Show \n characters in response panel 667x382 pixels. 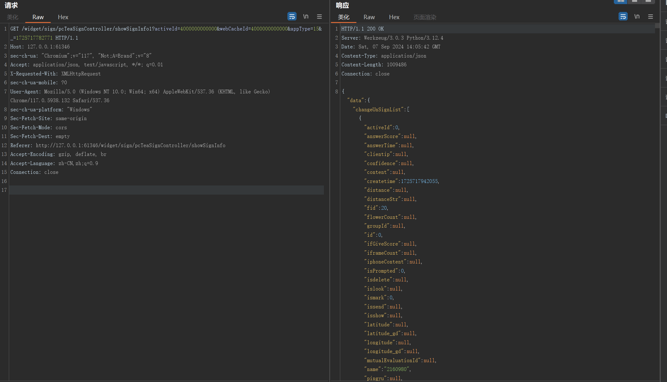[x=637, y=16]
